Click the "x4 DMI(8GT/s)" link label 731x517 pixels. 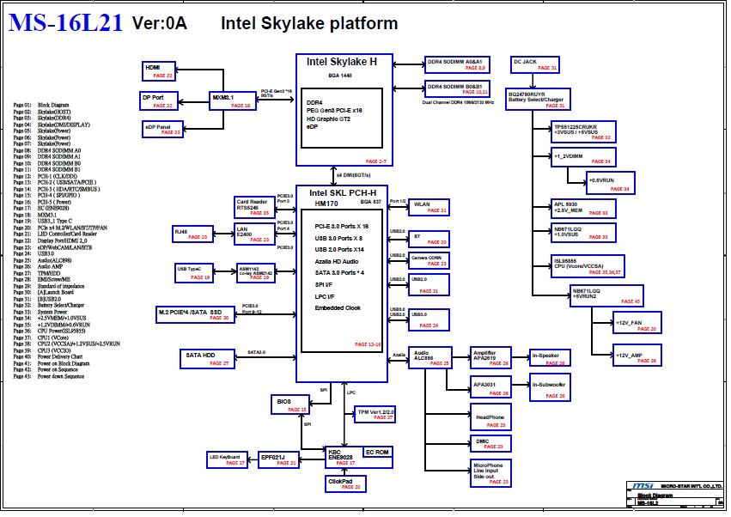[353, 175]
